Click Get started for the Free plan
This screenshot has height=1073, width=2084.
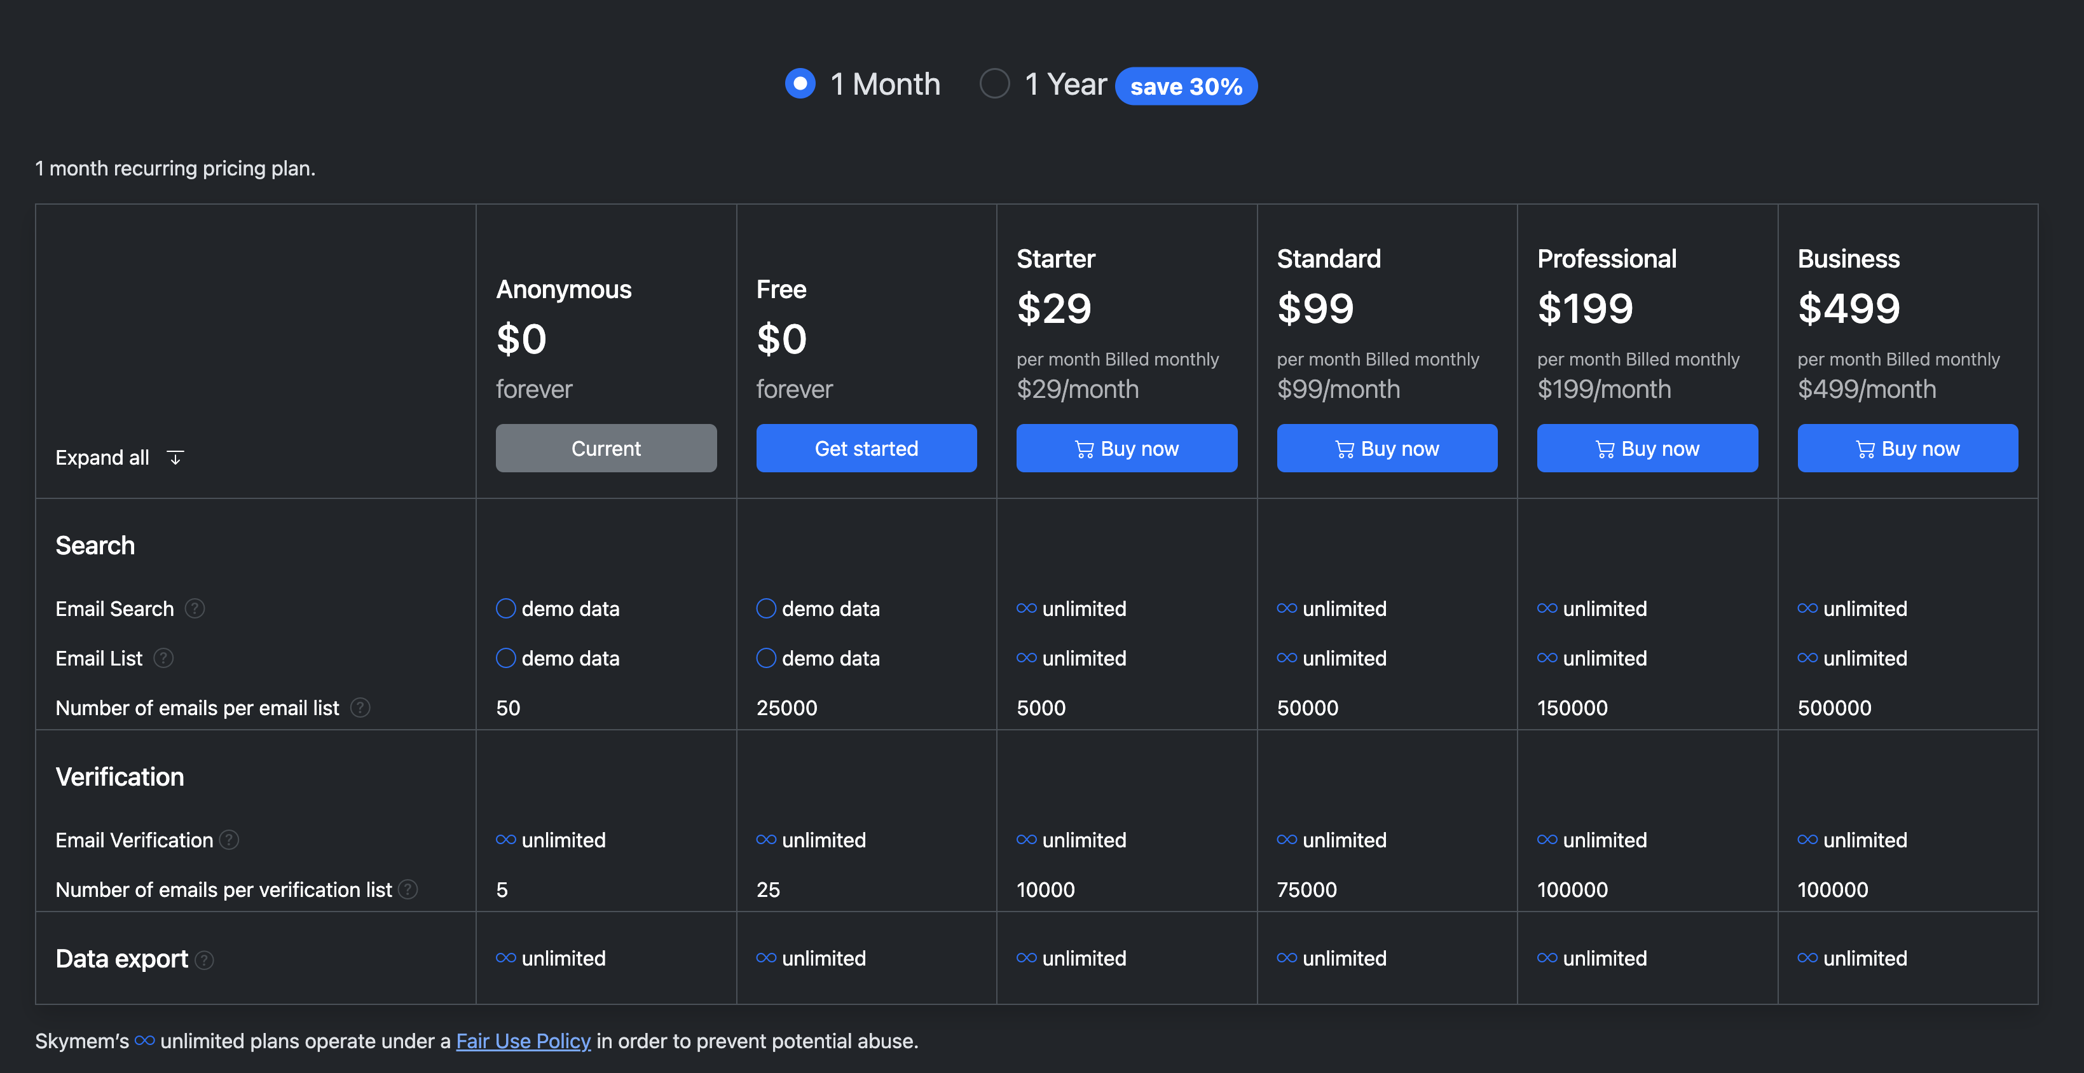coord(866,448)
